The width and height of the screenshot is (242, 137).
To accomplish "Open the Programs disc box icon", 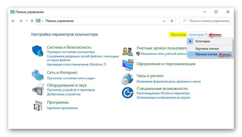I will [38, 105].
